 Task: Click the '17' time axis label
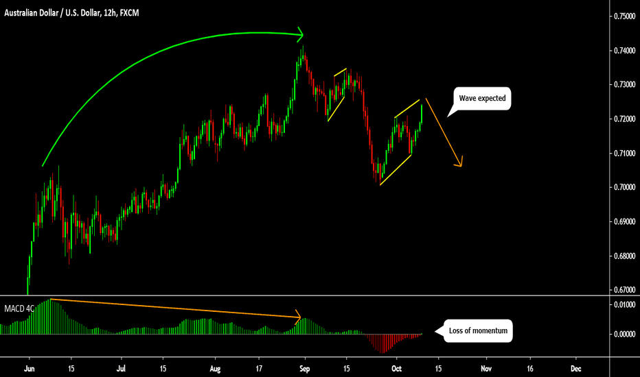coord(259,369)
